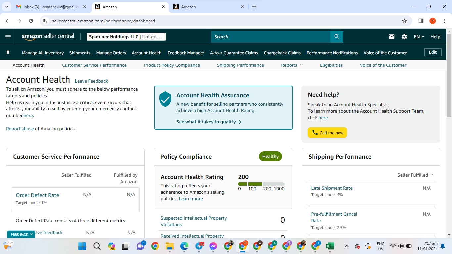
Task: Click the Edit button in the nav bar
Action: [x=433, y=52]
